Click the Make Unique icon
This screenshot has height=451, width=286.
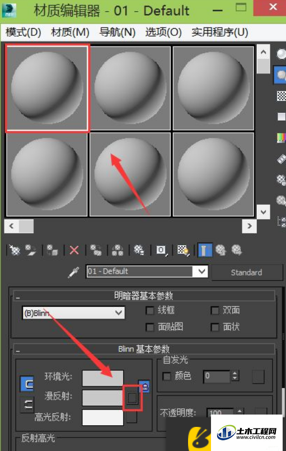point(118,250)
